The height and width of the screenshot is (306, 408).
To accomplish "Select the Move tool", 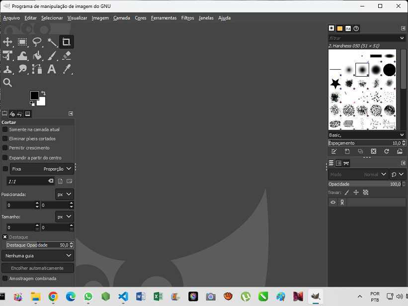I will tap(7, 42).
